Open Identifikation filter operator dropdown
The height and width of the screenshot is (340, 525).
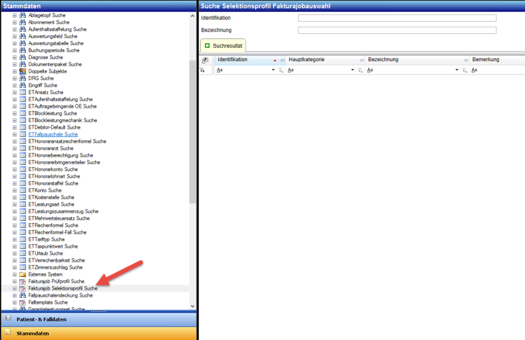(x=273, y=70)
